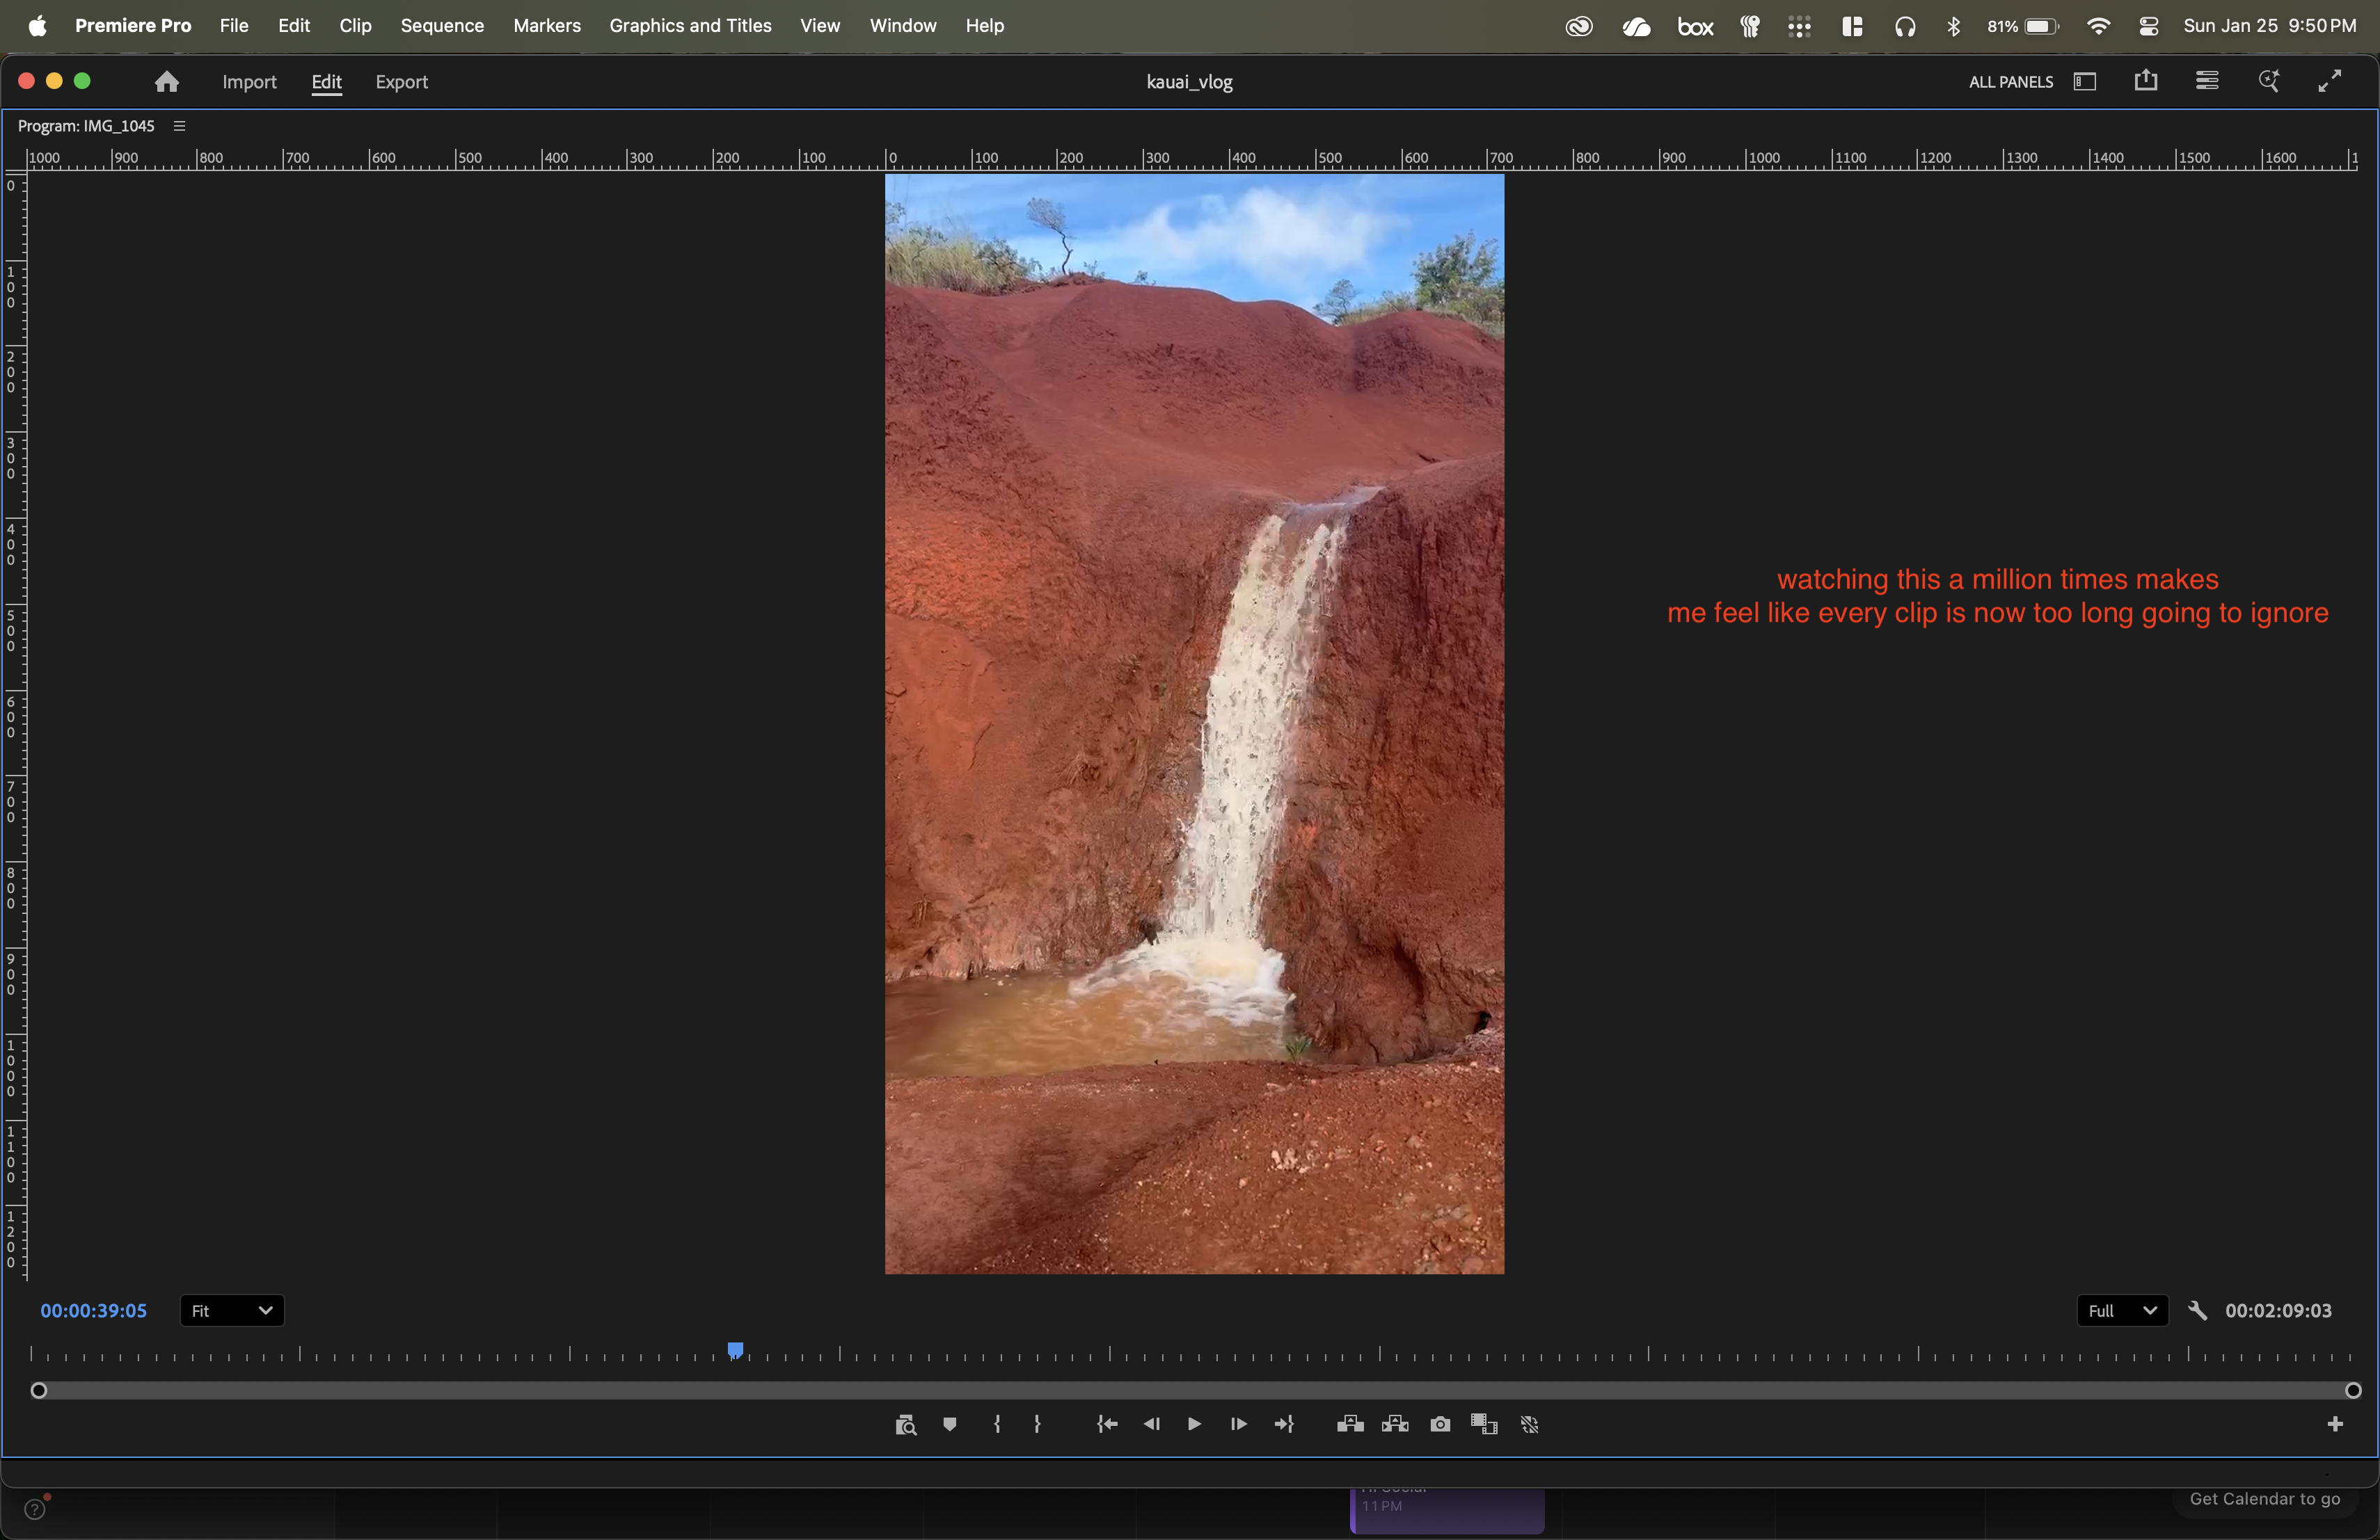Click the ALL PANELS workspace label
Image resolution: width=2380 pixels, height=1540 pixels.
tap(2010, 82)
